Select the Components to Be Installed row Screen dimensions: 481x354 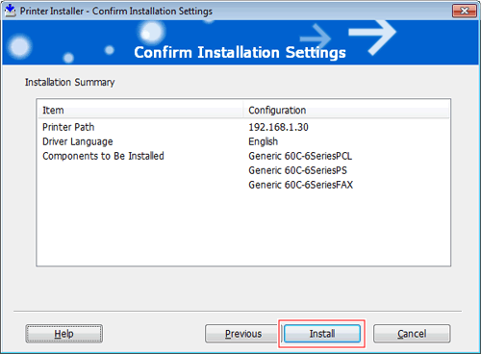[x=243, y=156]
